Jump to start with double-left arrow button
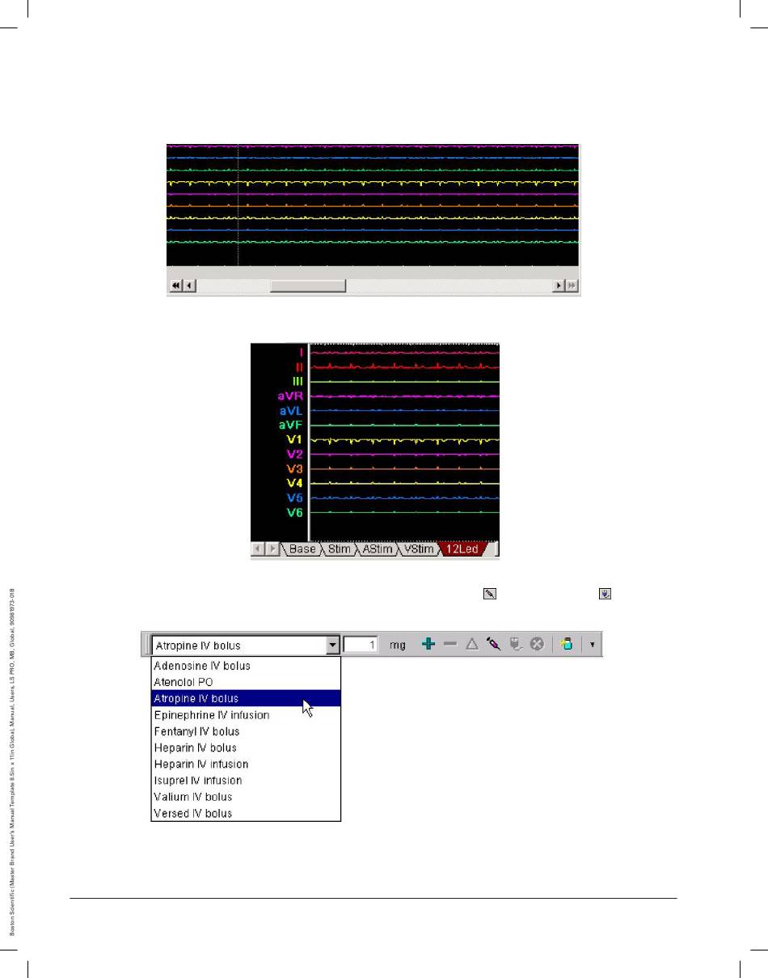The image size is (768, 978). click(175, 286)
